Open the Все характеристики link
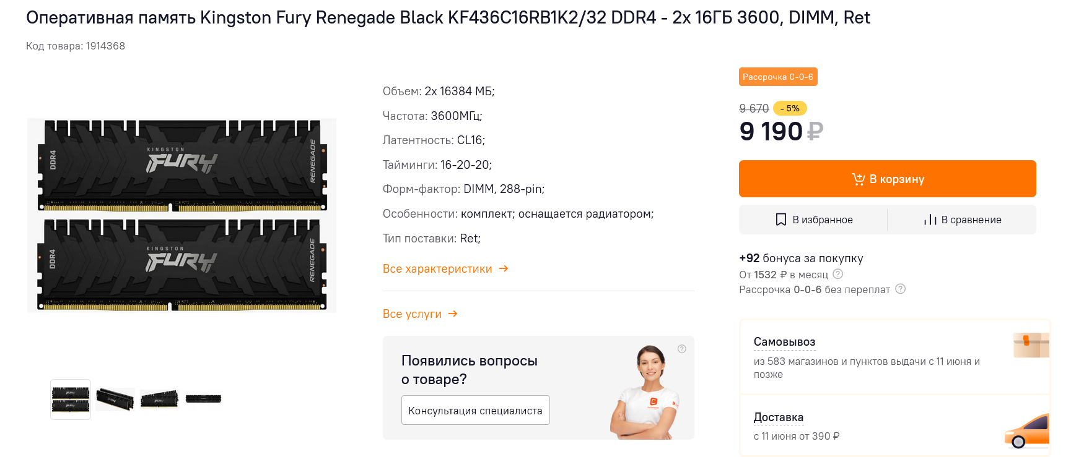The height and width of the screenshot is (457, 1071). pyautogui.click(x=437, y=269)
